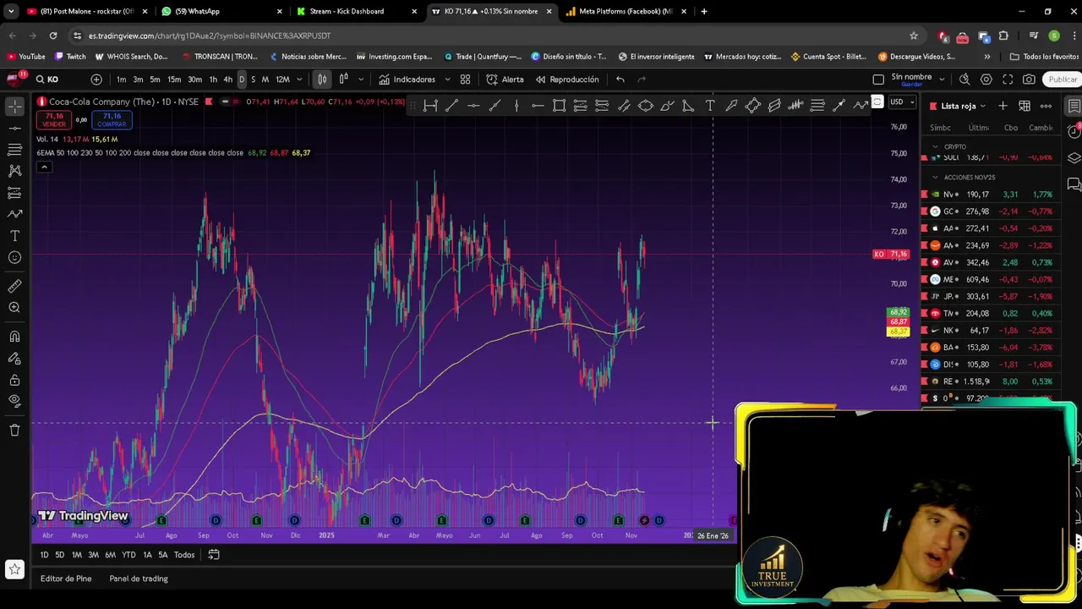Viewport: 1082px width, 609px height.
Task: Open watchlist advanced view table icon
Action: pyautogui.click(x=1025, y=106)
